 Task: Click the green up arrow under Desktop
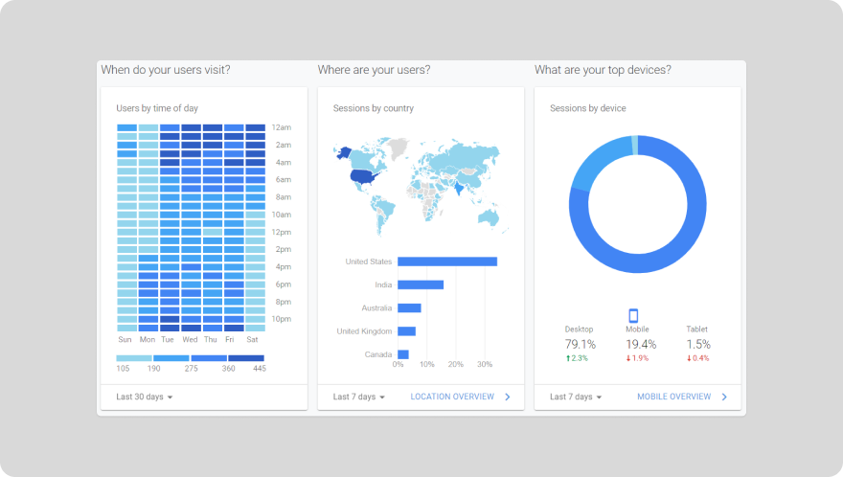568,358
